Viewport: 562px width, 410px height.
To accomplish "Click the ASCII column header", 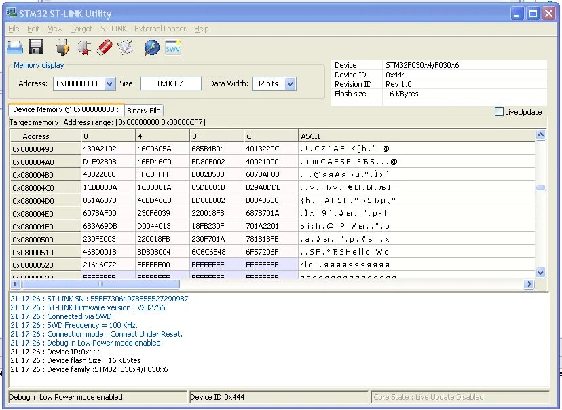I will pos(417,136).
